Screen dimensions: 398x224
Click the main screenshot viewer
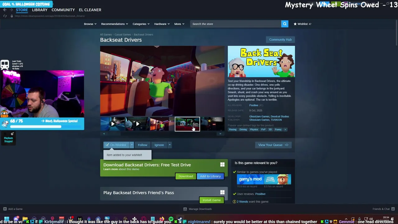[x=162, y=81]
